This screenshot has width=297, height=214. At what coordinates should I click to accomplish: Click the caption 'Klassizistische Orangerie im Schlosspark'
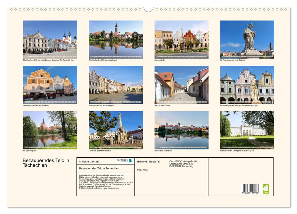click(237, 151)
